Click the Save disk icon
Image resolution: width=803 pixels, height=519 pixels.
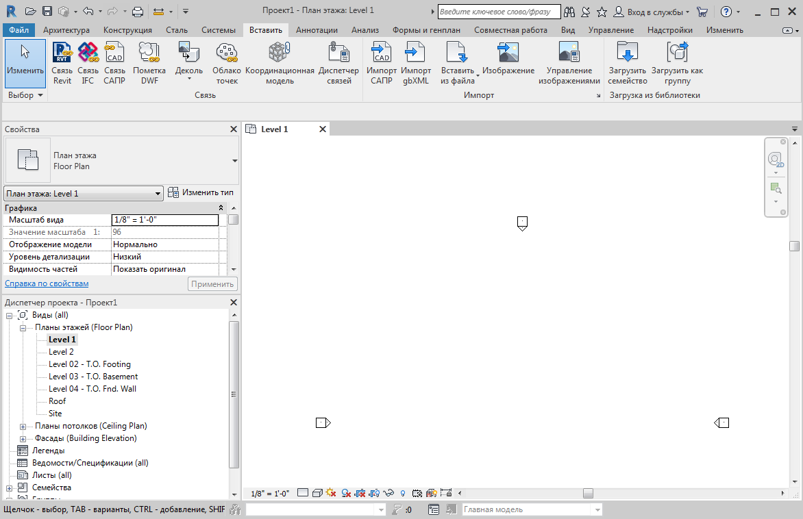(47, 11)
